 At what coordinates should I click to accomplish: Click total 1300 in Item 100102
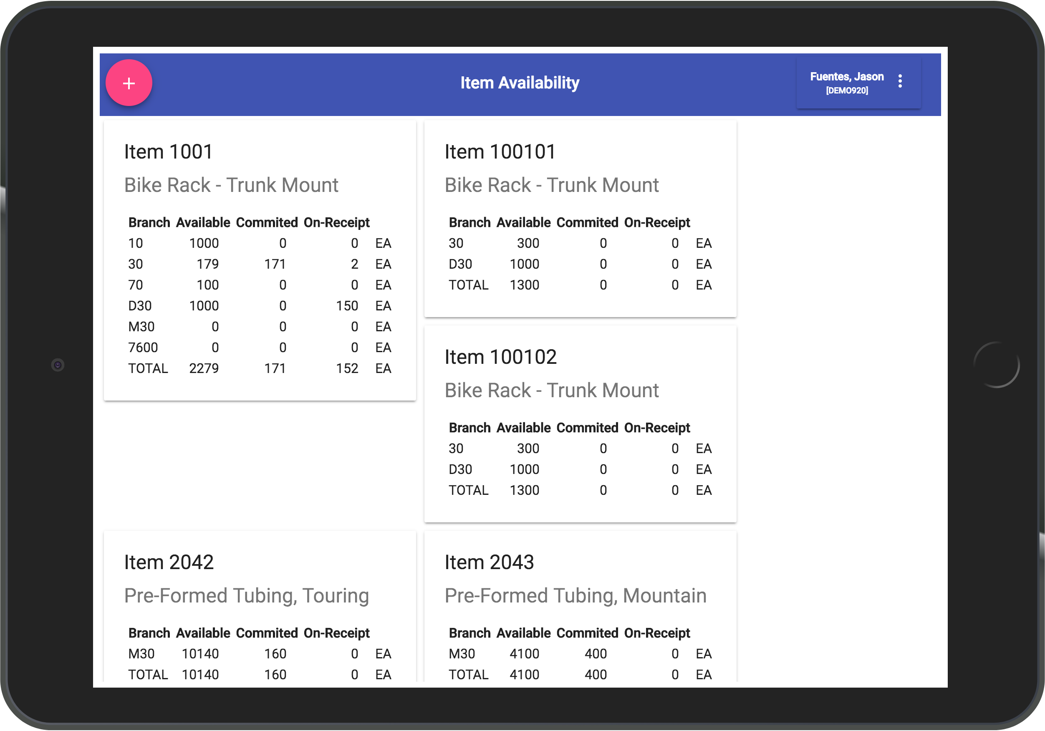coord(524,491)
